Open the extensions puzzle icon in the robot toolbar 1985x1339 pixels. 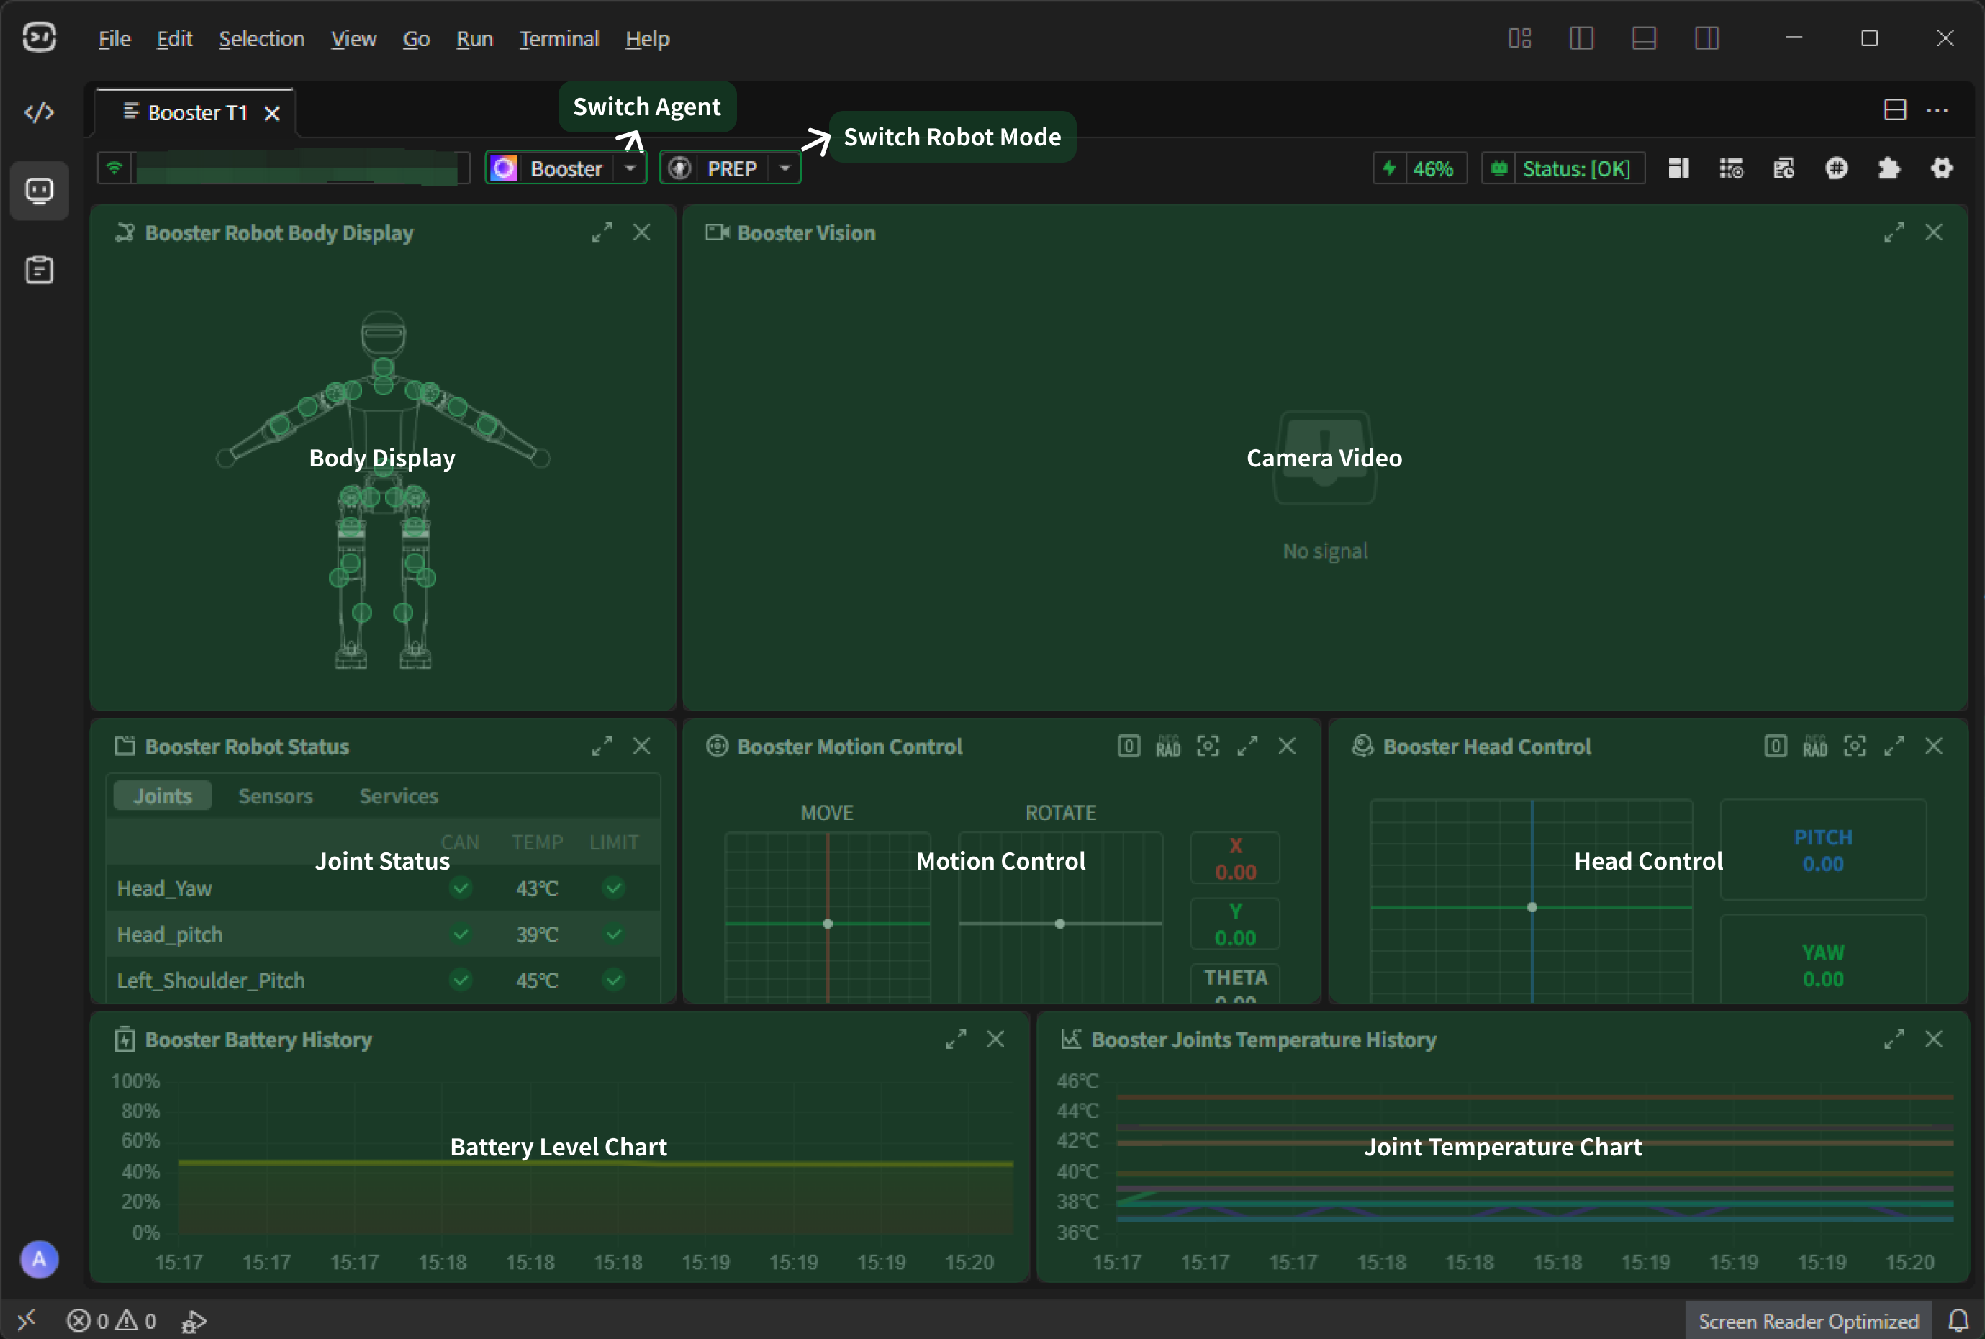click(x=1889, y=168)
